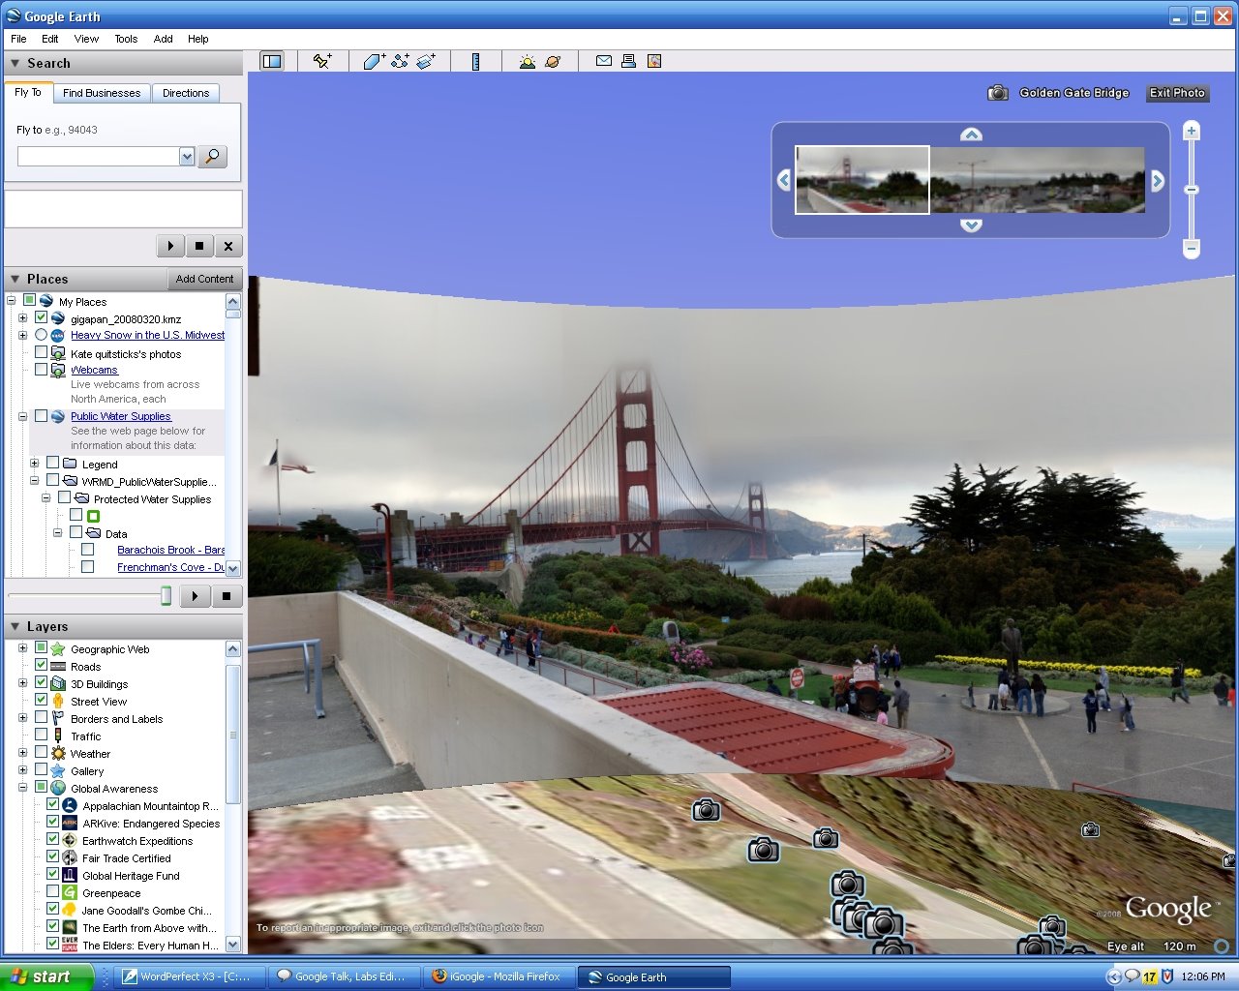Image resolution: width=1239 pixels, height=991 pixels.
Task: Open the Ruler measuring tool
Action: point(475,61)
